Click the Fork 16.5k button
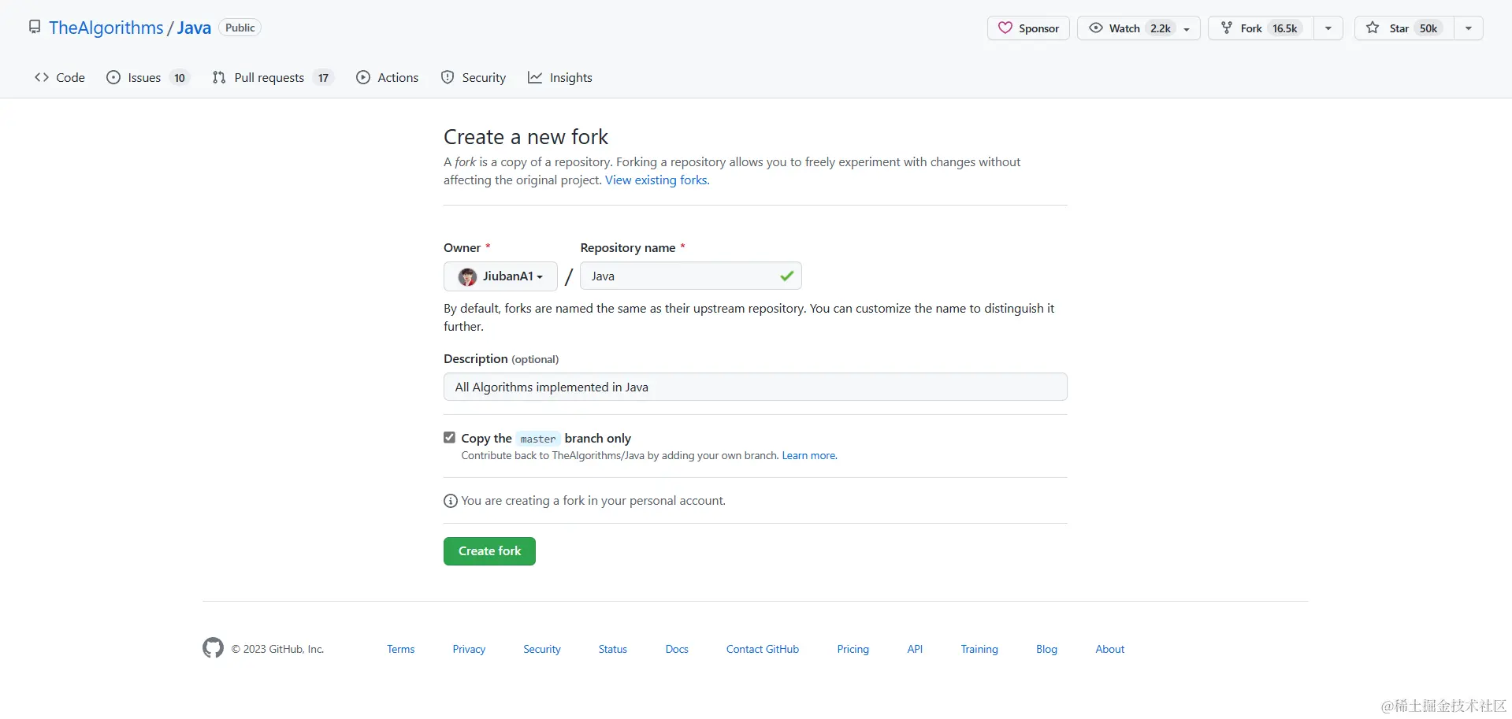This screenshot has height=719, width=1512. pos(1261,28)
